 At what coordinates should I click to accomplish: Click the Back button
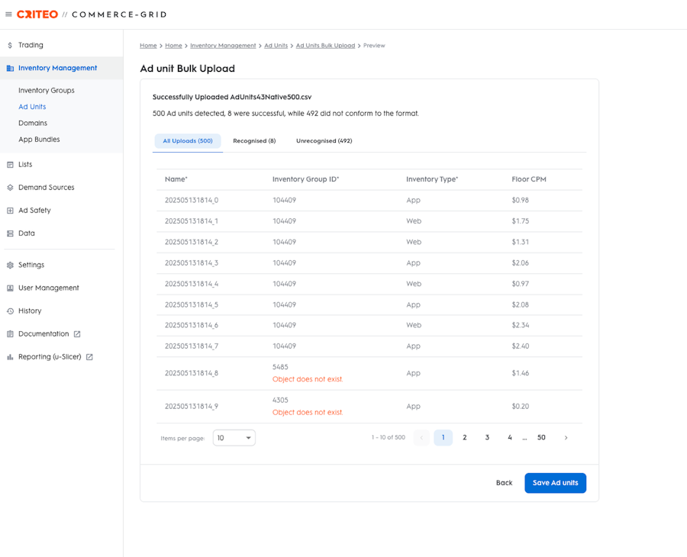504,483
